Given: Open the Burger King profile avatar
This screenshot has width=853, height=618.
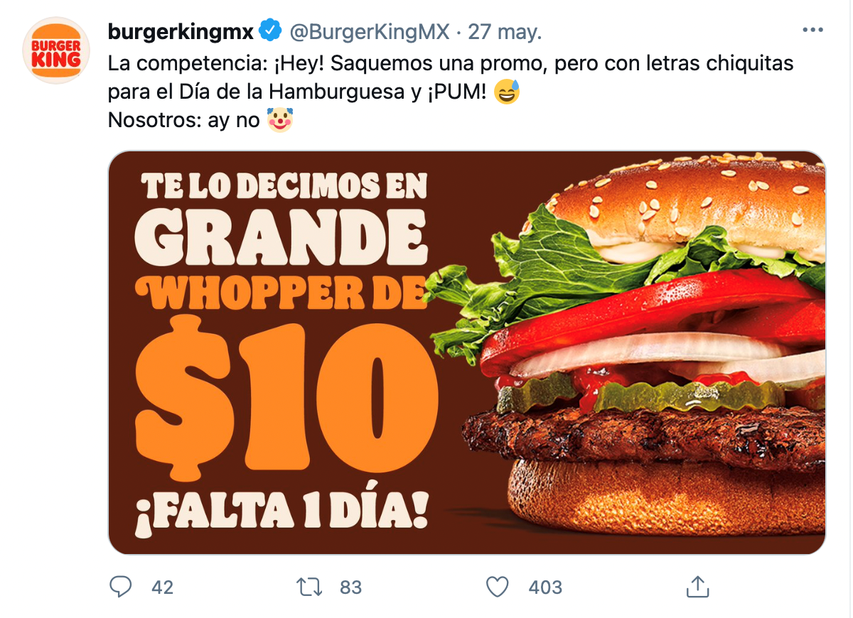Looking at the screenshot, I should [x=57, y=51].
